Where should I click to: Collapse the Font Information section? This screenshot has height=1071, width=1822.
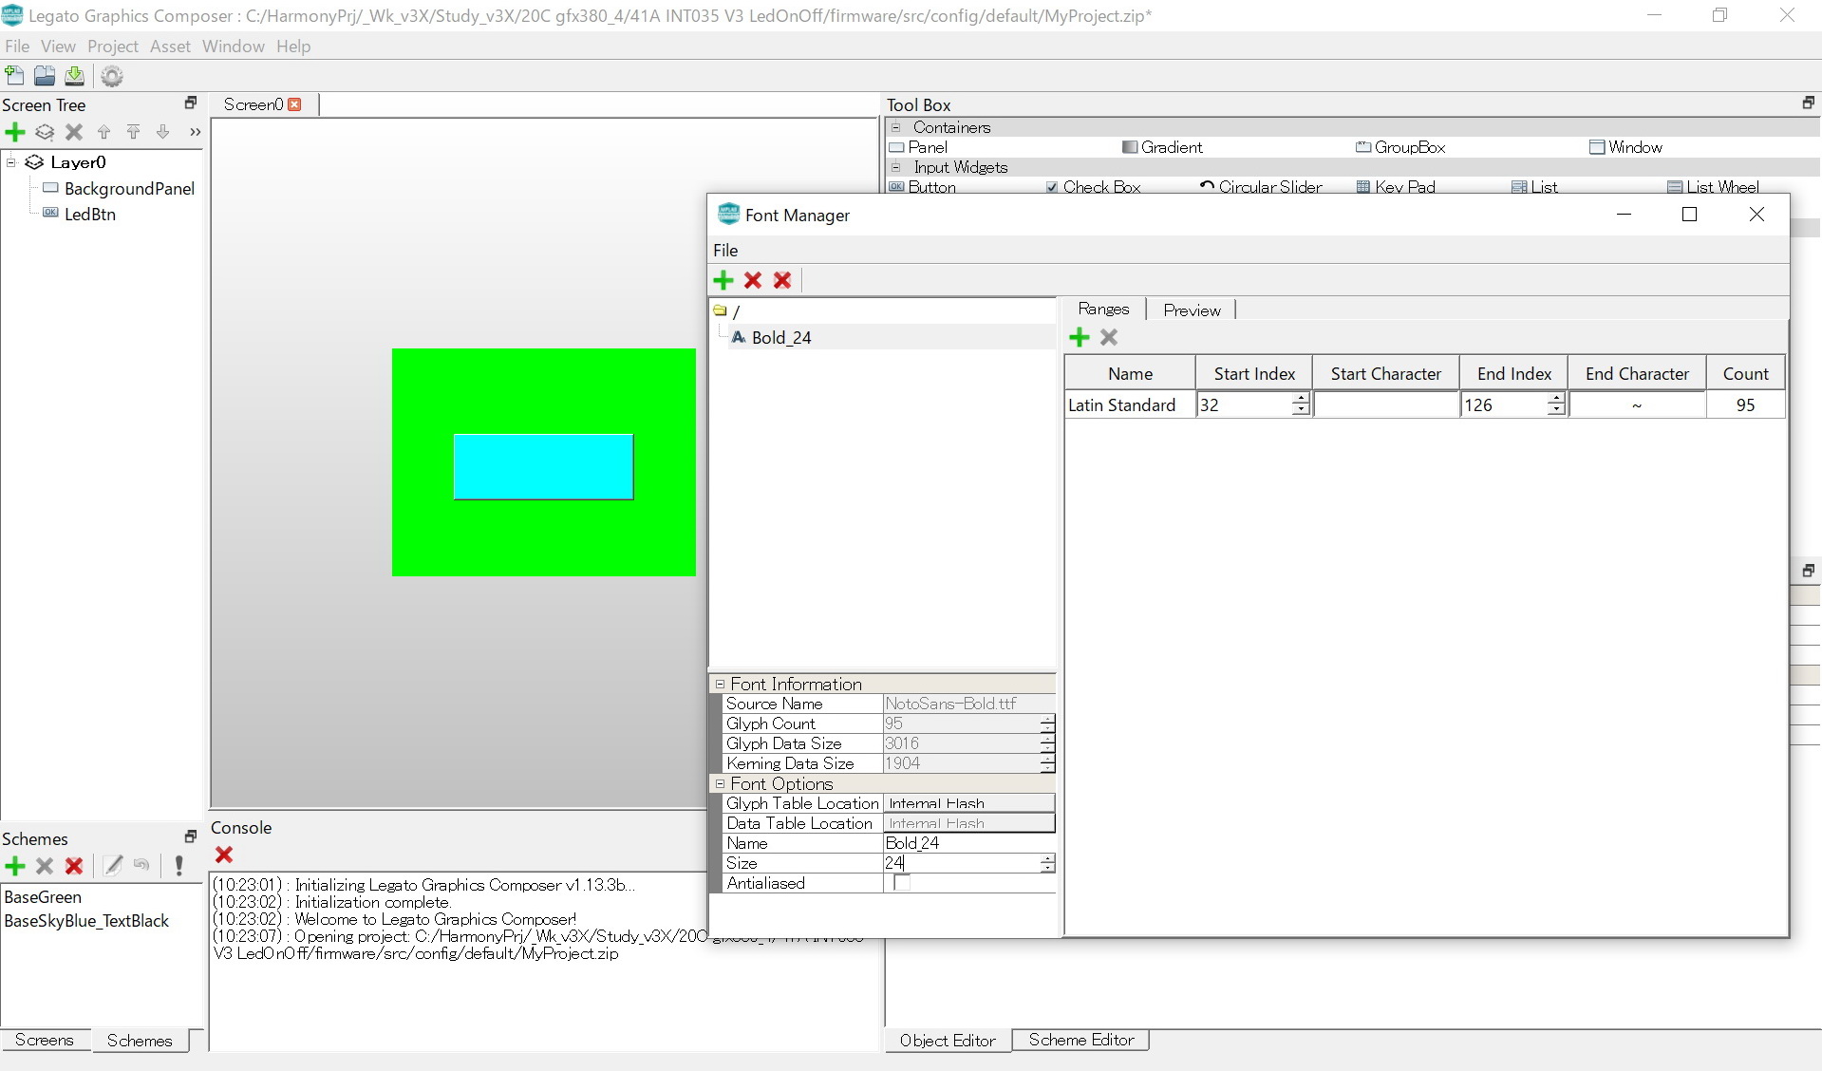[720, 684]
